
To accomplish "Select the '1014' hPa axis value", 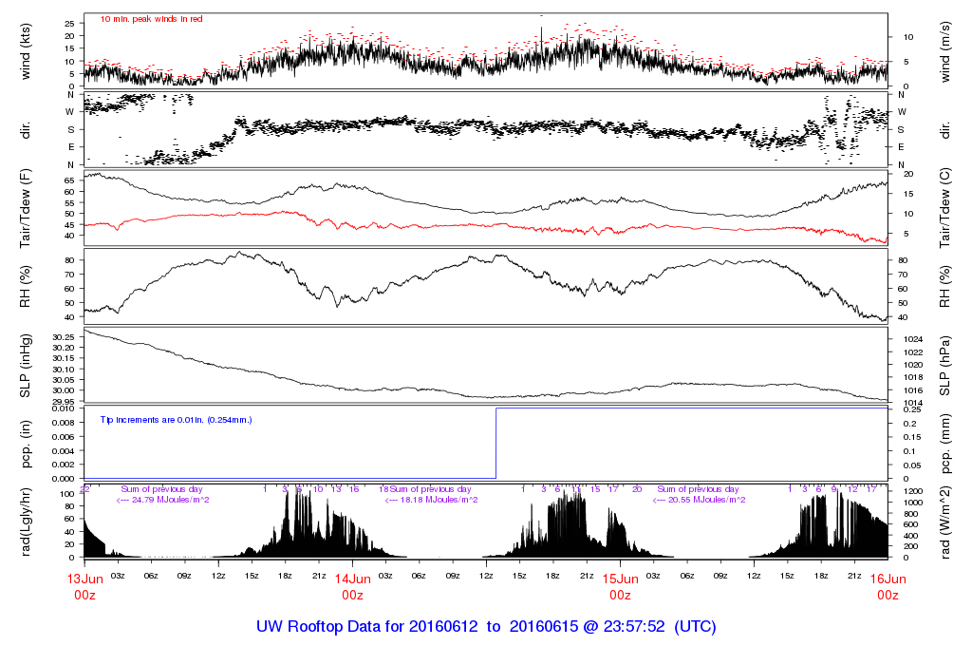I will click(914, 403).
